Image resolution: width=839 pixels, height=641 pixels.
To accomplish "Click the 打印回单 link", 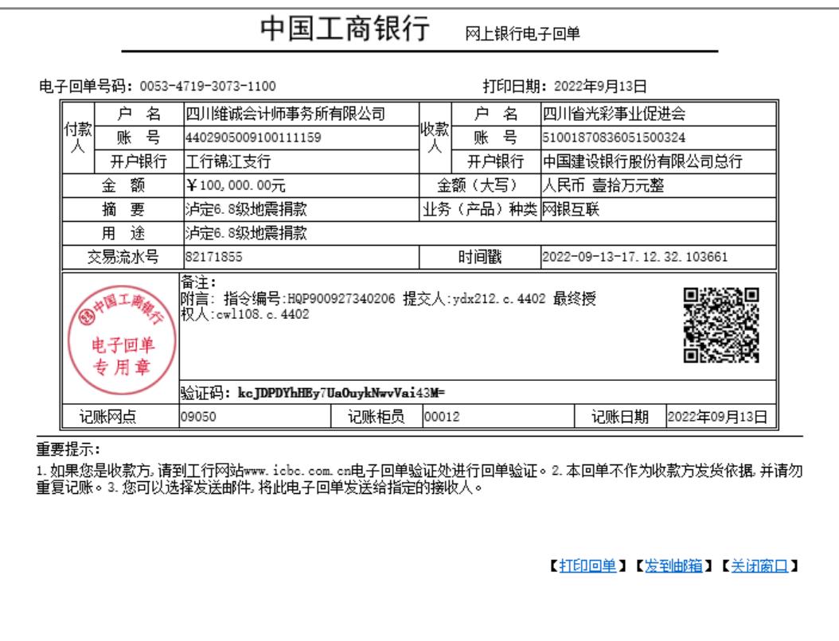I will tap(587, 565).
